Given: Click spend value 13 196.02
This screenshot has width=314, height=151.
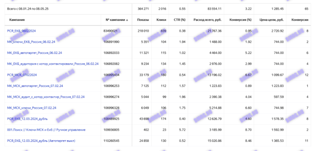Looking at the screenshot, I should click(x=214, y=75).
